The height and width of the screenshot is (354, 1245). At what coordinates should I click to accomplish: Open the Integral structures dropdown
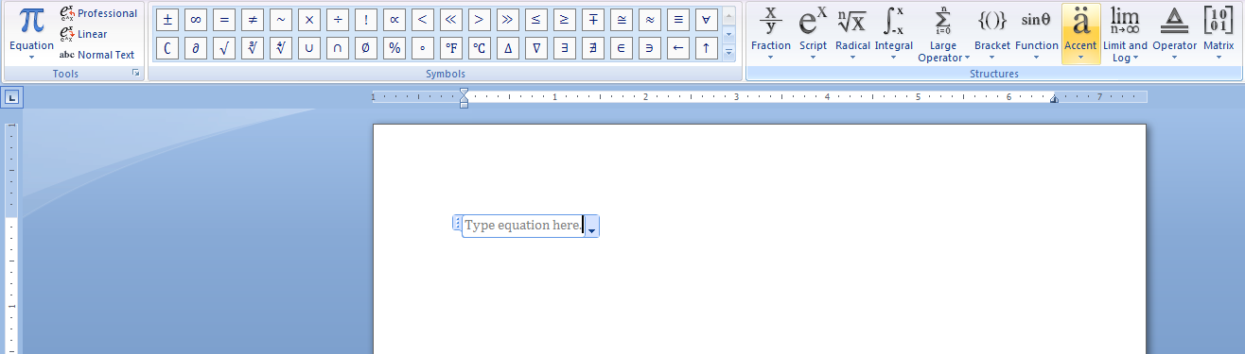[893, 33]
